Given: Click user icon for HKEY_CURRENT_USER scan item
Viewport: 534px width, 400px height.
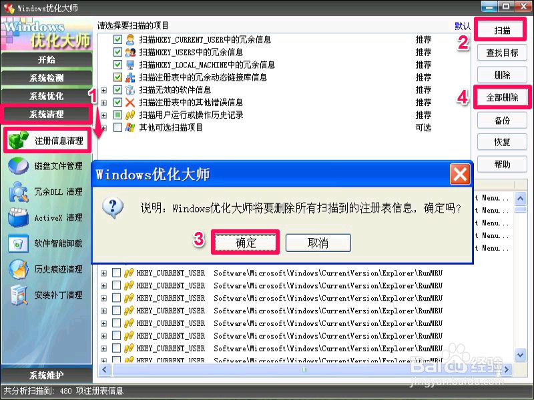Looking at the screenshot, I should tap(130, 40).
